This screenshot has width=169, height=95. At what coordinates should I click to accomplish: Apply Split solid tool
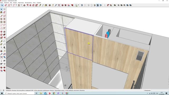click(x=130, y=5)
